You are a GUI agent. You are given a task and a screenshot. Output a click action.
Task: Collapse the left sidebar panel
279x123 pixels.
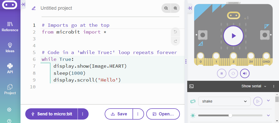[23, 4]
